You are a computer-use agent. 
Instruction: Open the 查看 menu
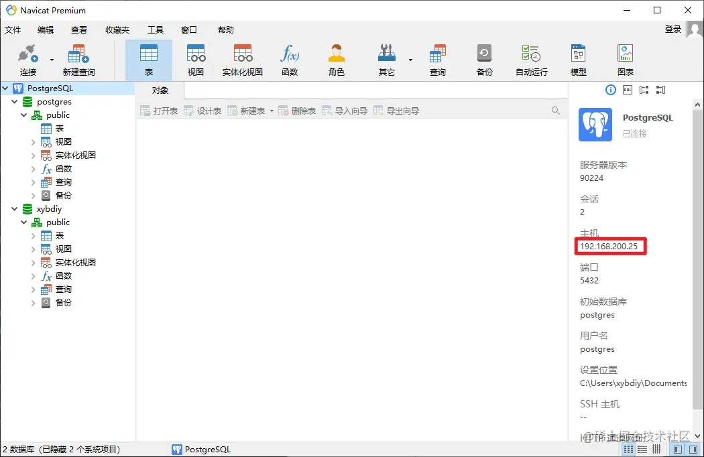(x=79, y=29)
